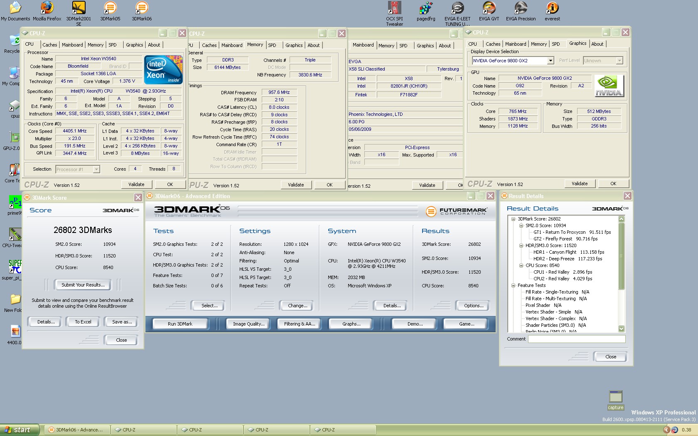Switch to Mainboard tab in first CPU-Z
Screen dimensions: 698x436
[x=72, y=45]
